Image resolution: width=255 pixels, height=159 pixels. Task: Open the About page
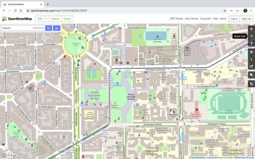click(x=223, y=19)
